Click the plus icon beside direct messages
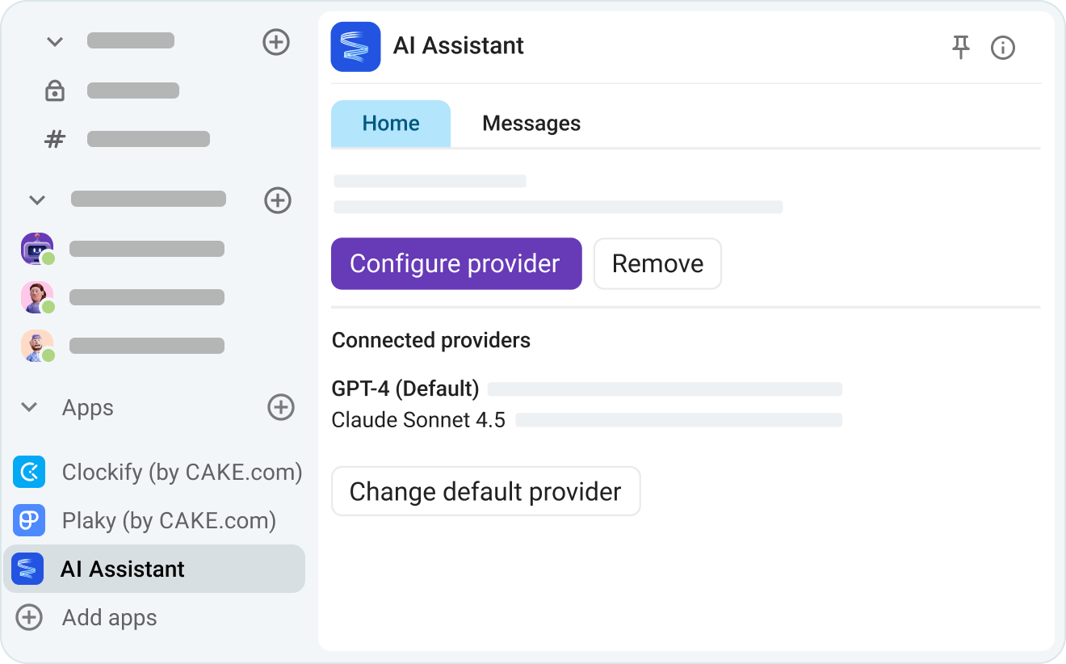This screenshot has width=1066, height=664. (x=278, y=200)
